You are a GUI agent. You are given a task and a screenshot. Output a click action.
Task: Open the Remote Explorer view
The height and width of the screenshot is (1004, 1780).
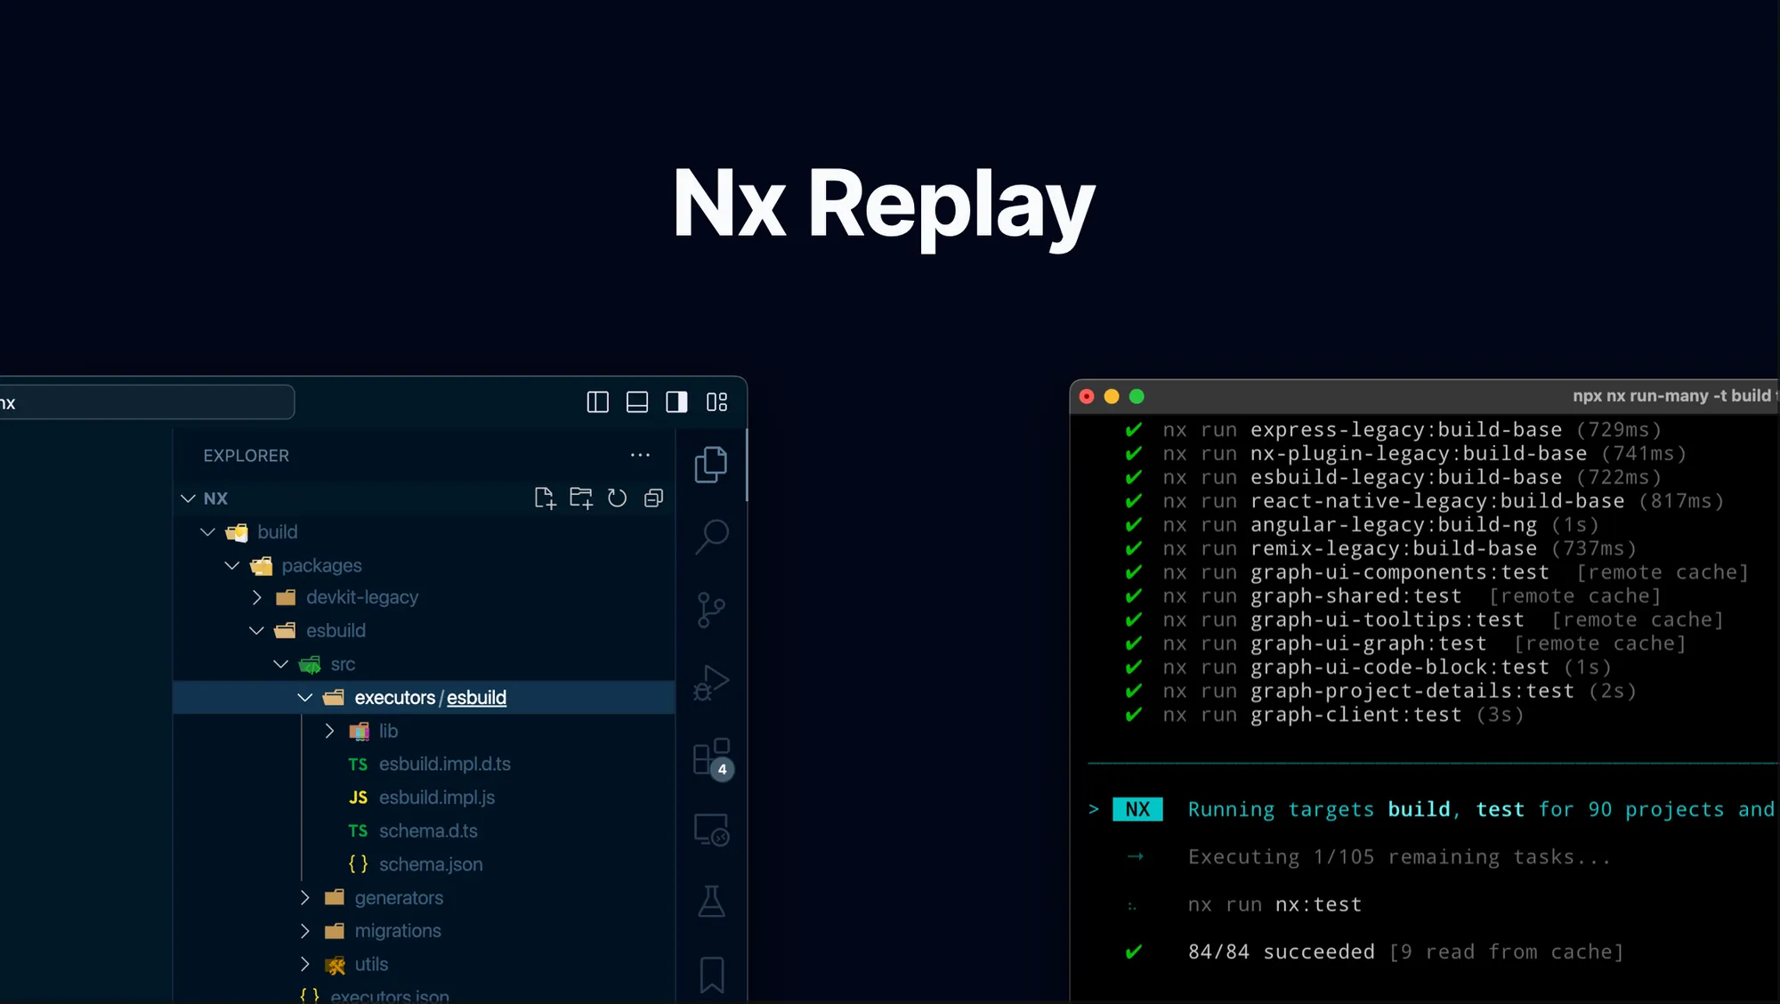(711, 830)
